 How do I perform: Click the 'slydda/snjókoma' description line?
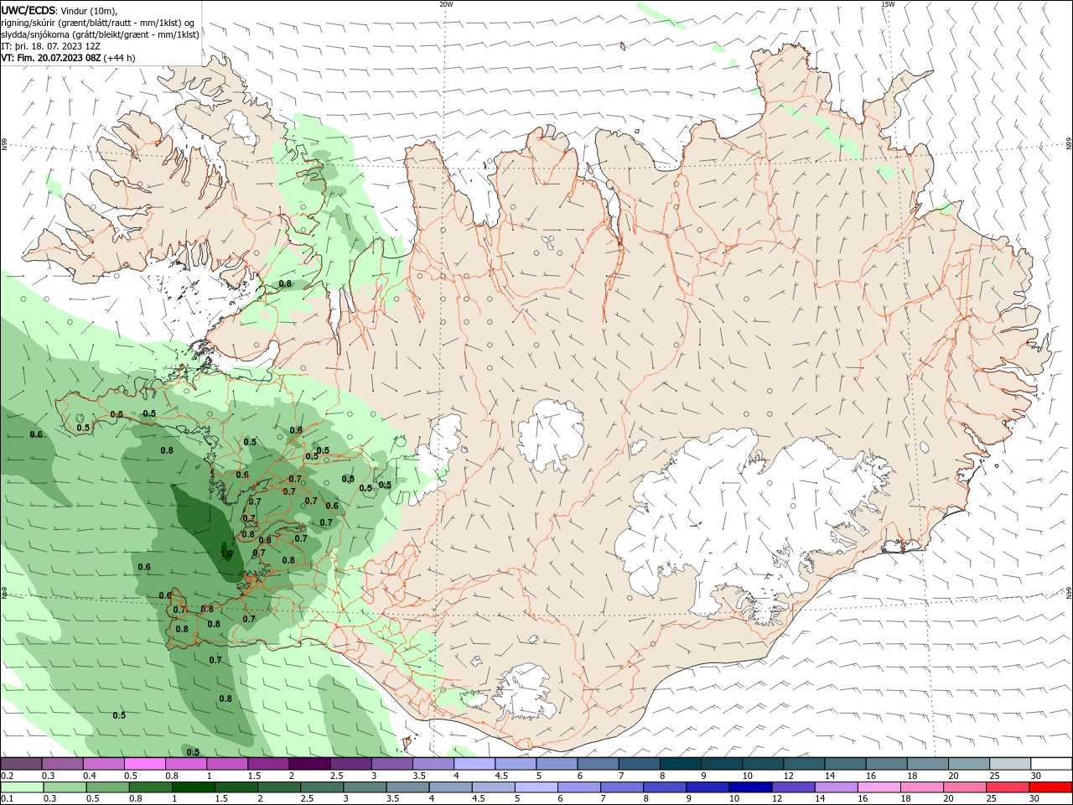coord(100,34)
